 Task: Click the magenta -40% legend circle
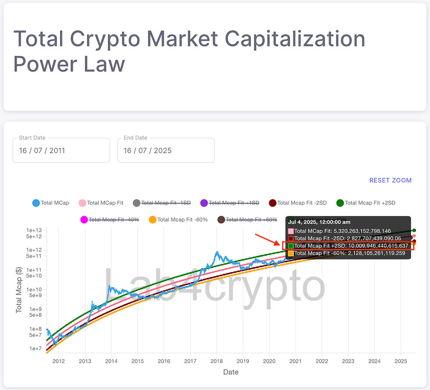tap(84, 220)
